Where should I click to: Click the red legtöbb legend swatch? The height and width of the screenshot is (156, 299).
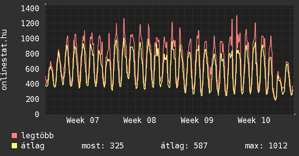(x=15, y=136)
